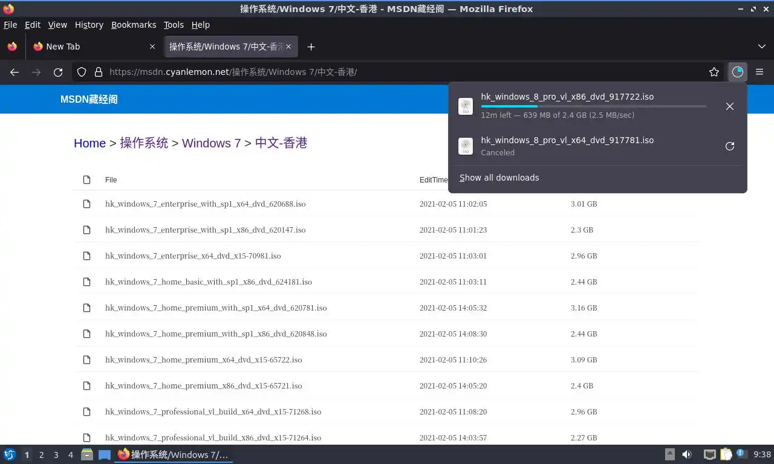Click the network tray icon
Image resolution: width=774 pixels, height=464 pixels.
coord(710,454)
